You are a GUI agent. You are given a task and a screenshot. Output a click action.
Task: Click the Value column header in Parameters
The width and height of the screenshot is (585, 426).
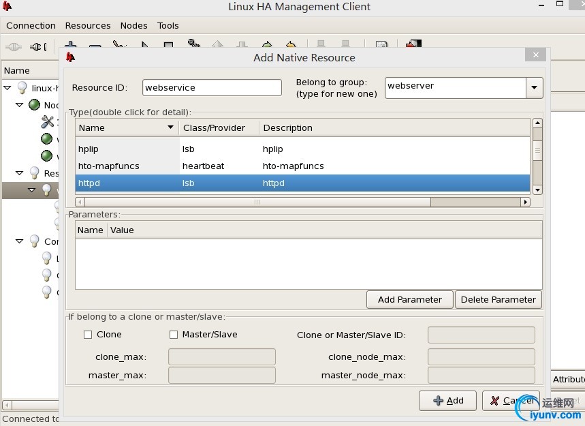(325, 230)
